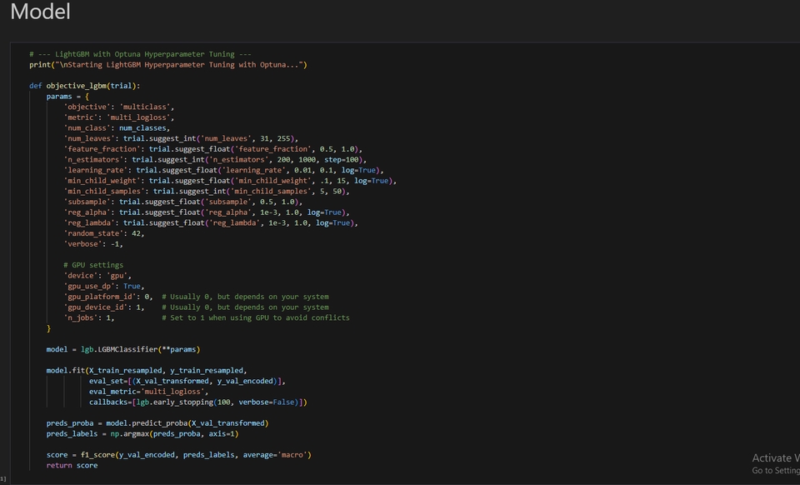Screen dimensions: 800x485
Task: Click the 'params = {' line
Action: (x=67, y=97)
